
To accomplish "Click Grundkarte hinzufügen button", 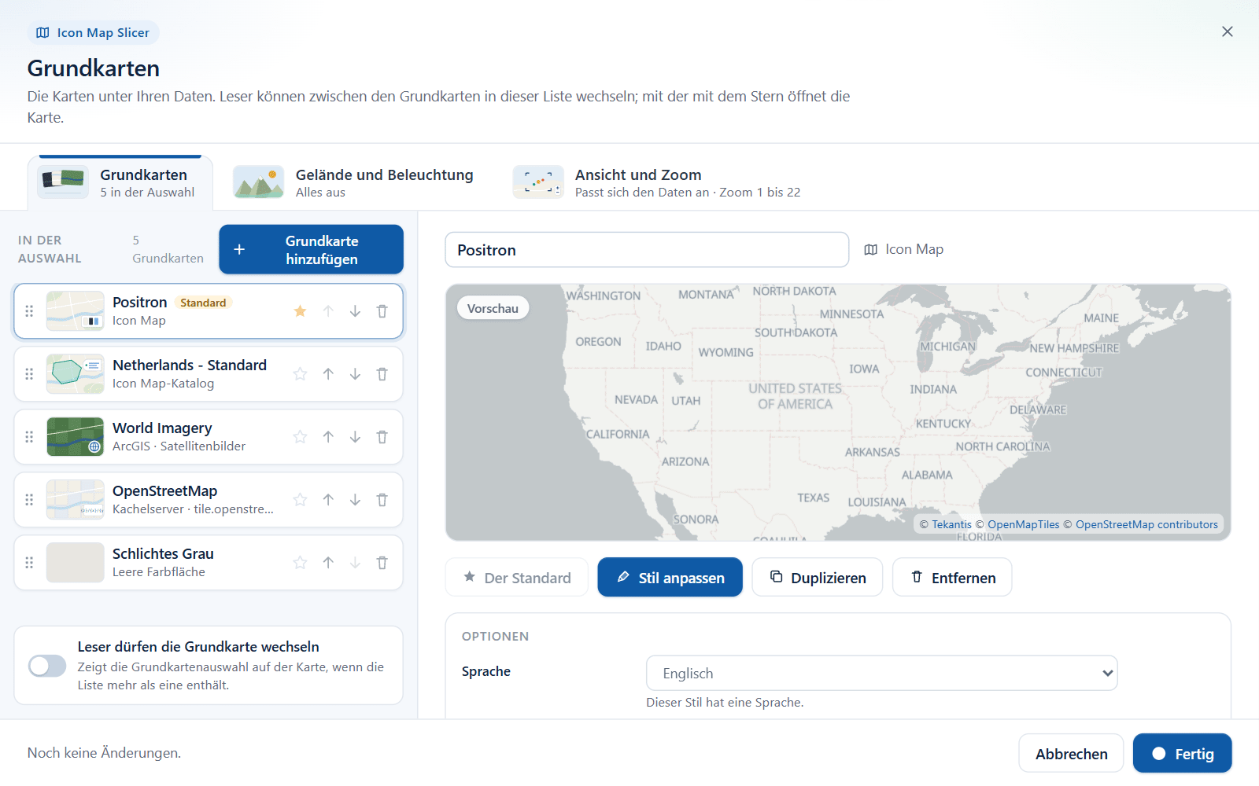I will 311,250.
